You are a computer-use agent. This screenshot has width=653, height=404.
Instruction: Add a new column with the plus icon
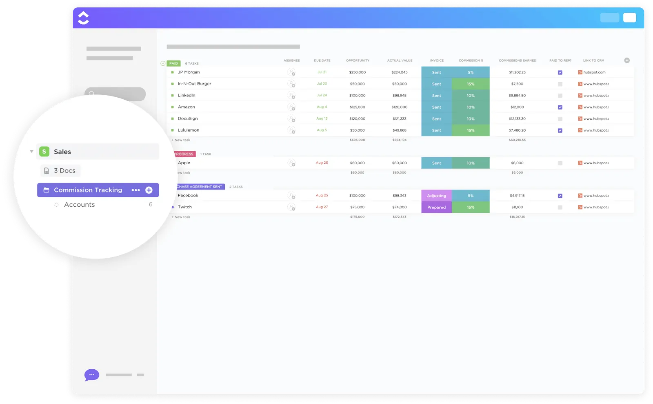coord(627,60)
